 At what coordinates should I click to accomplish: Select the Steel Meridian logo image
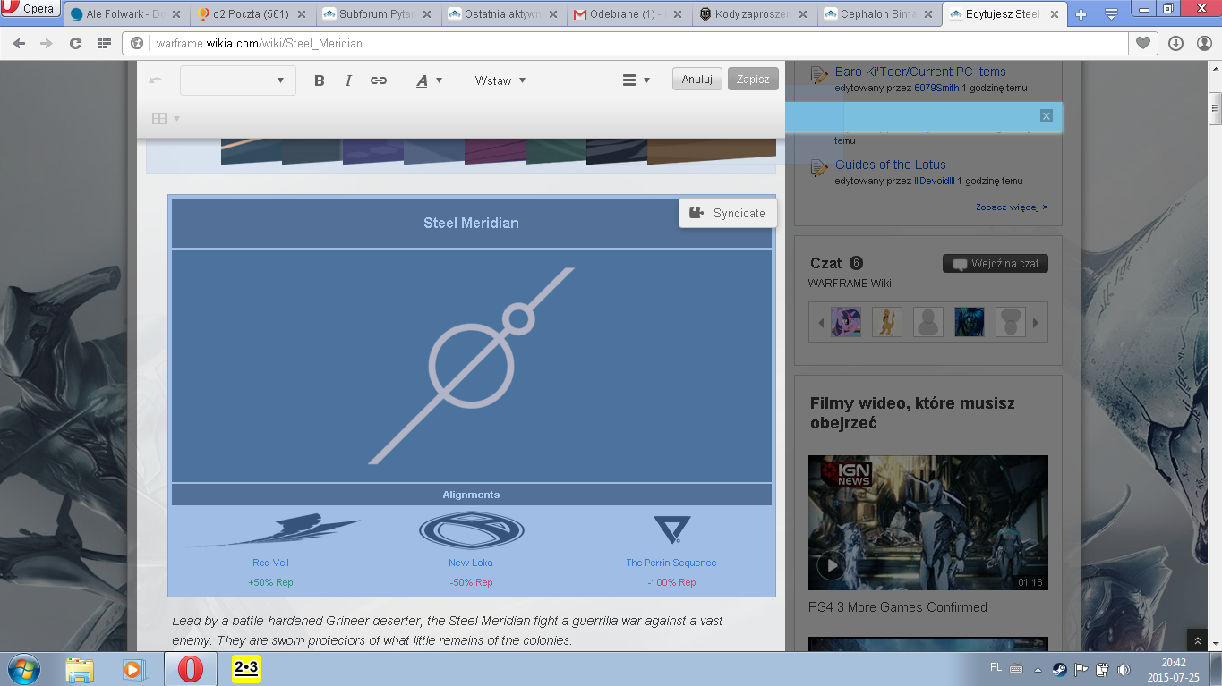click(472, 366)
